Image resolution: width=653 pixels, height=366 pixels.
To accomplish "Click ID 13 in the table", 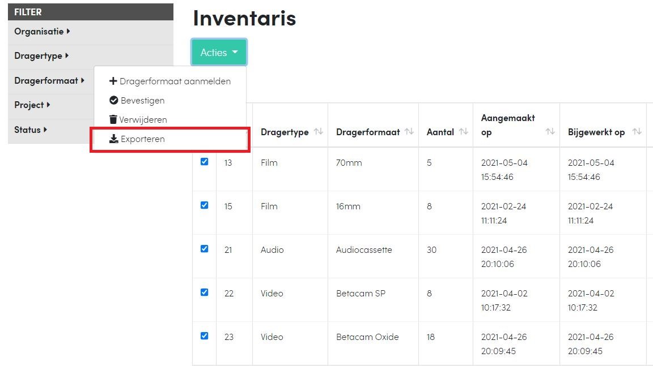I will click(228, 163).
